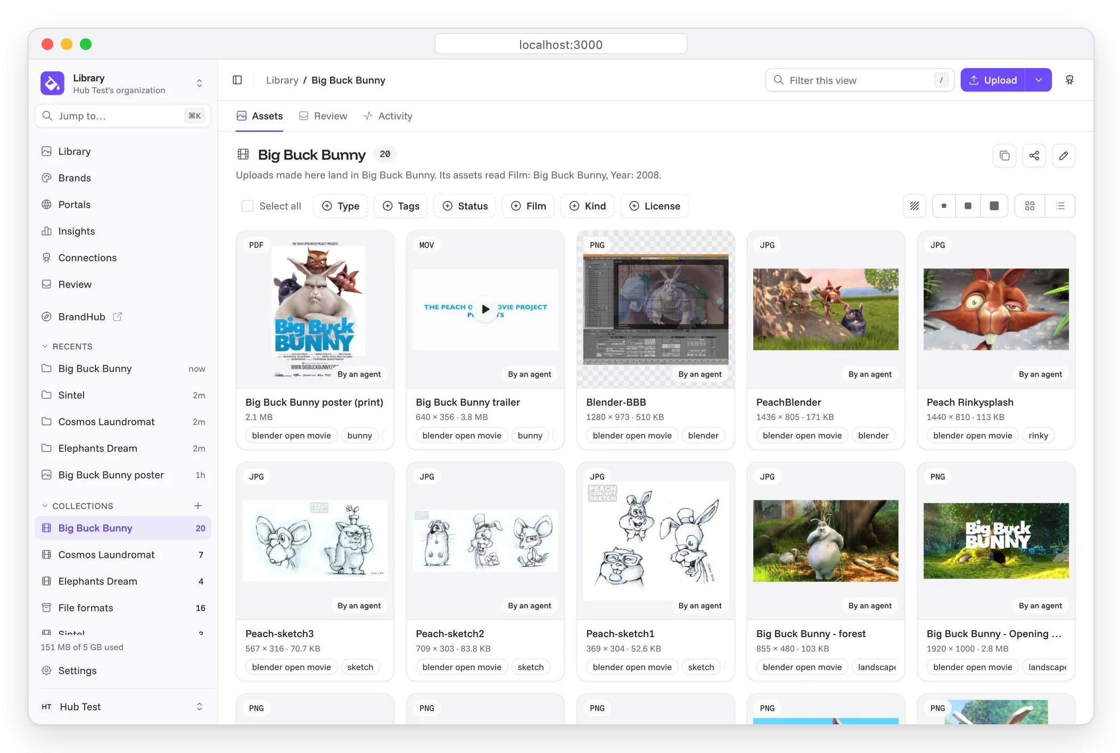Image resolution: width=1120 pixels, height=753 pixels.
Task: Collapse the Recents section
Action: pyautogui.click(x=68, y=346)
